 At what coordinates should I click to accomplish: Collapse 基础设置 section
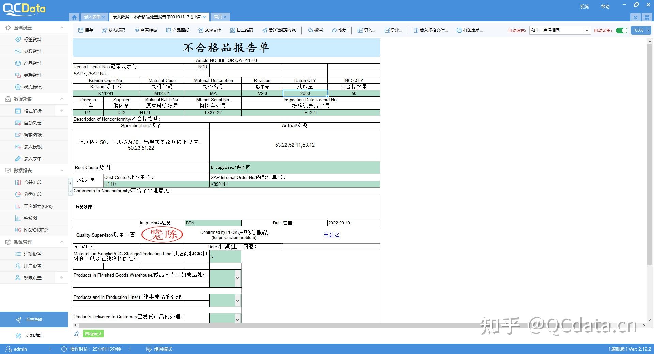coord(62,28)
